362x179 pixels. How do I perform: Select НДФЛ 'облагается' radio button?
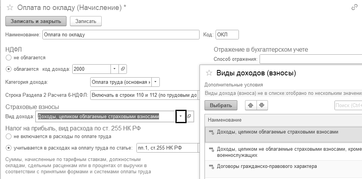(8, 69)
